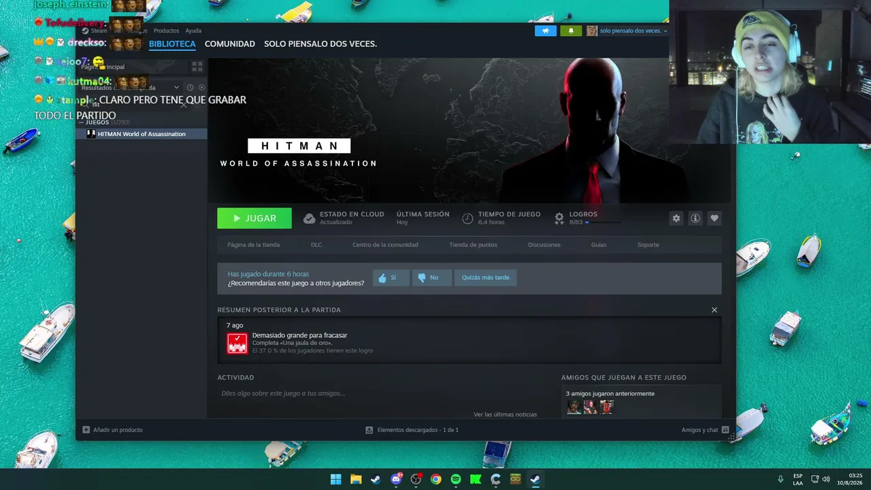Open the Productos menu
Image resolution: width=871 pixels, height=490 pixels.
pos(166,31)
